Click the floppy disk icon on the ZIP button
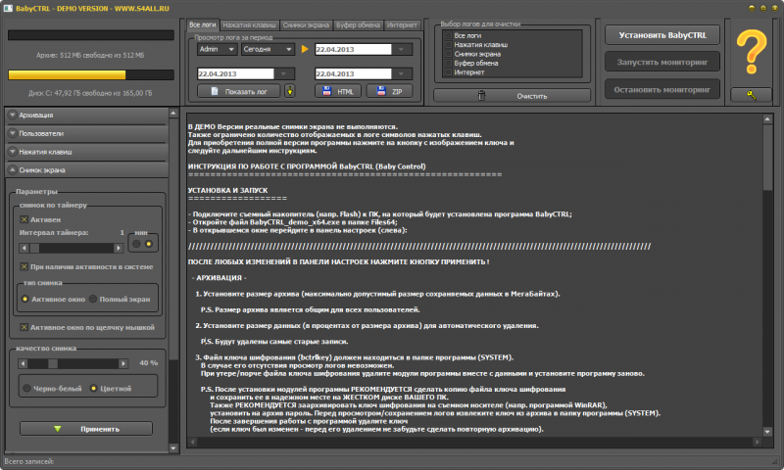Image resolution: width=784 pixels, height=470 pixels. tap(381, 91)
